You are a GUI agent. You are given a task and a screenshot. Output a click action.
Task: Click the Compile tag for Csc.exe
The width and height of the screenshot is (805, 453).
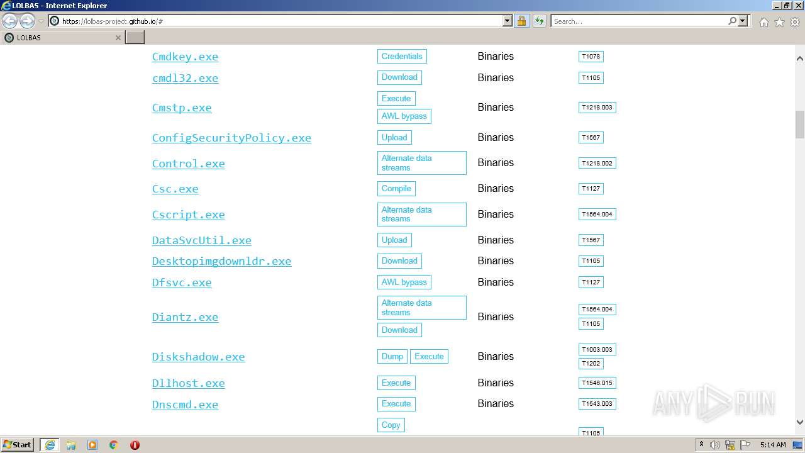click(396, 188)
